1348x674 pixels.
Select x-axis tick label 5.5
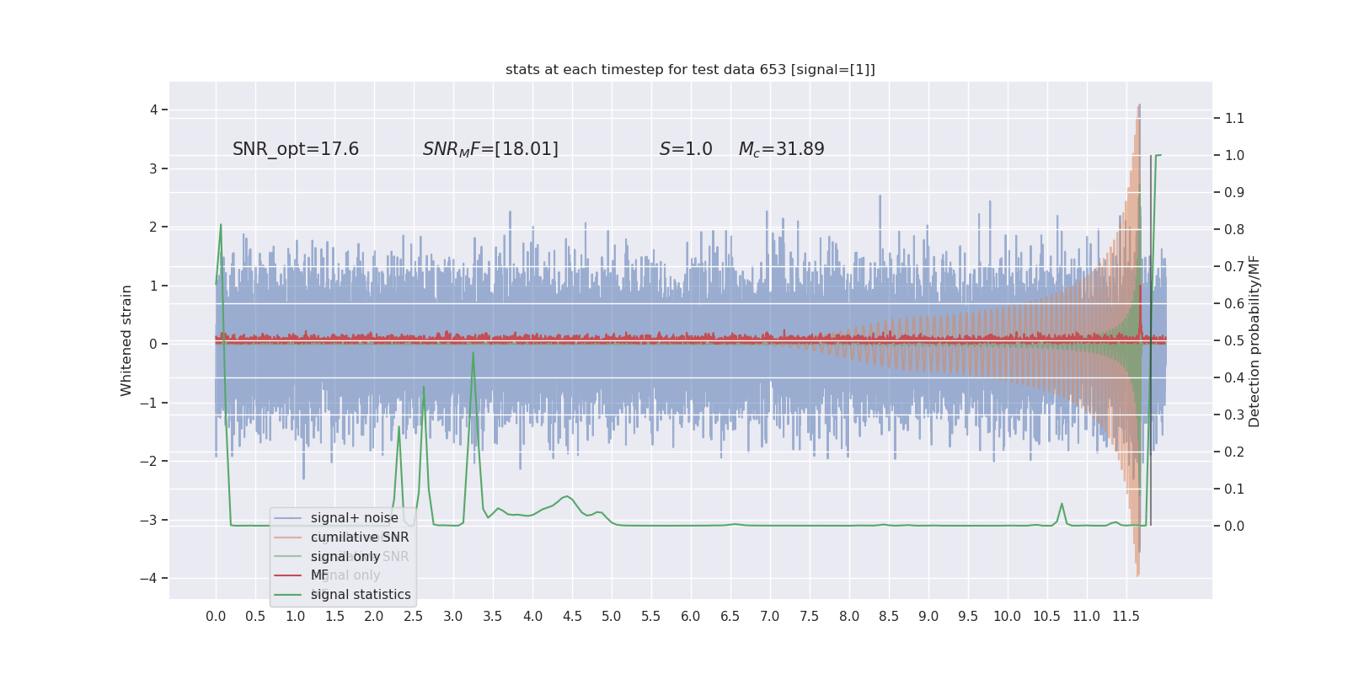coord(651,617)
